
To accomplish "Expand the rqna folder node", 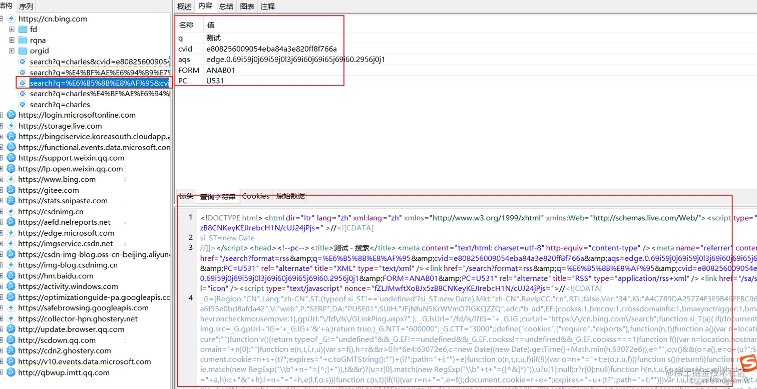I will [x=12, y=40].
